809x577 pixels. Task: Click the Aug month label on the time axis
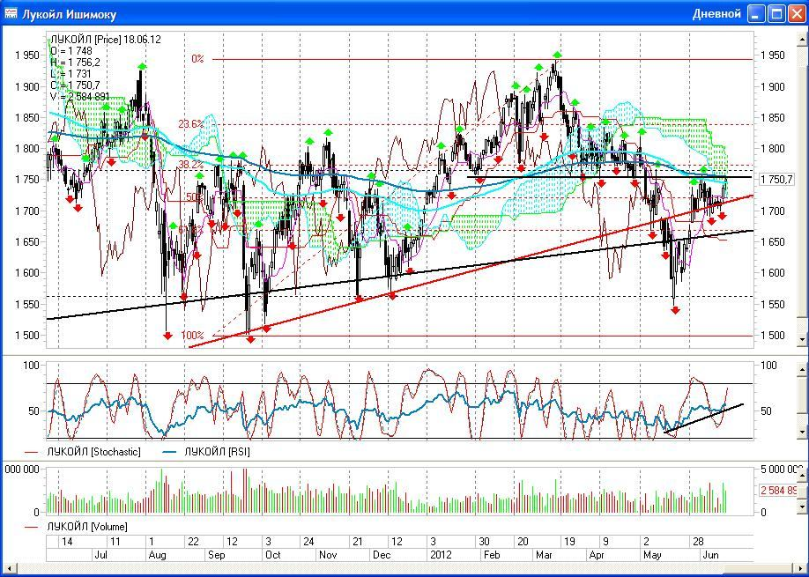(158, 555)
